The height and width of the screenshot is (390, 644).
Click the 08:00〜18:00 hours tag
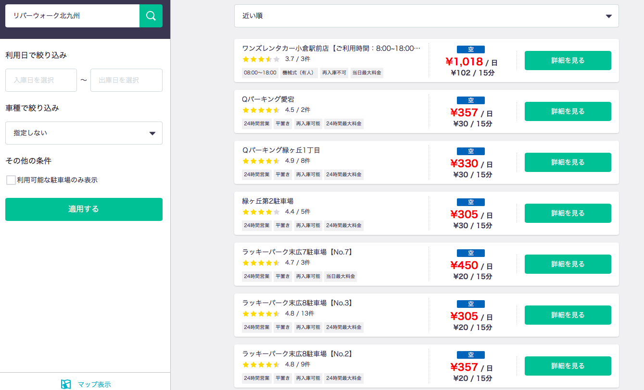tap(260, 73)
